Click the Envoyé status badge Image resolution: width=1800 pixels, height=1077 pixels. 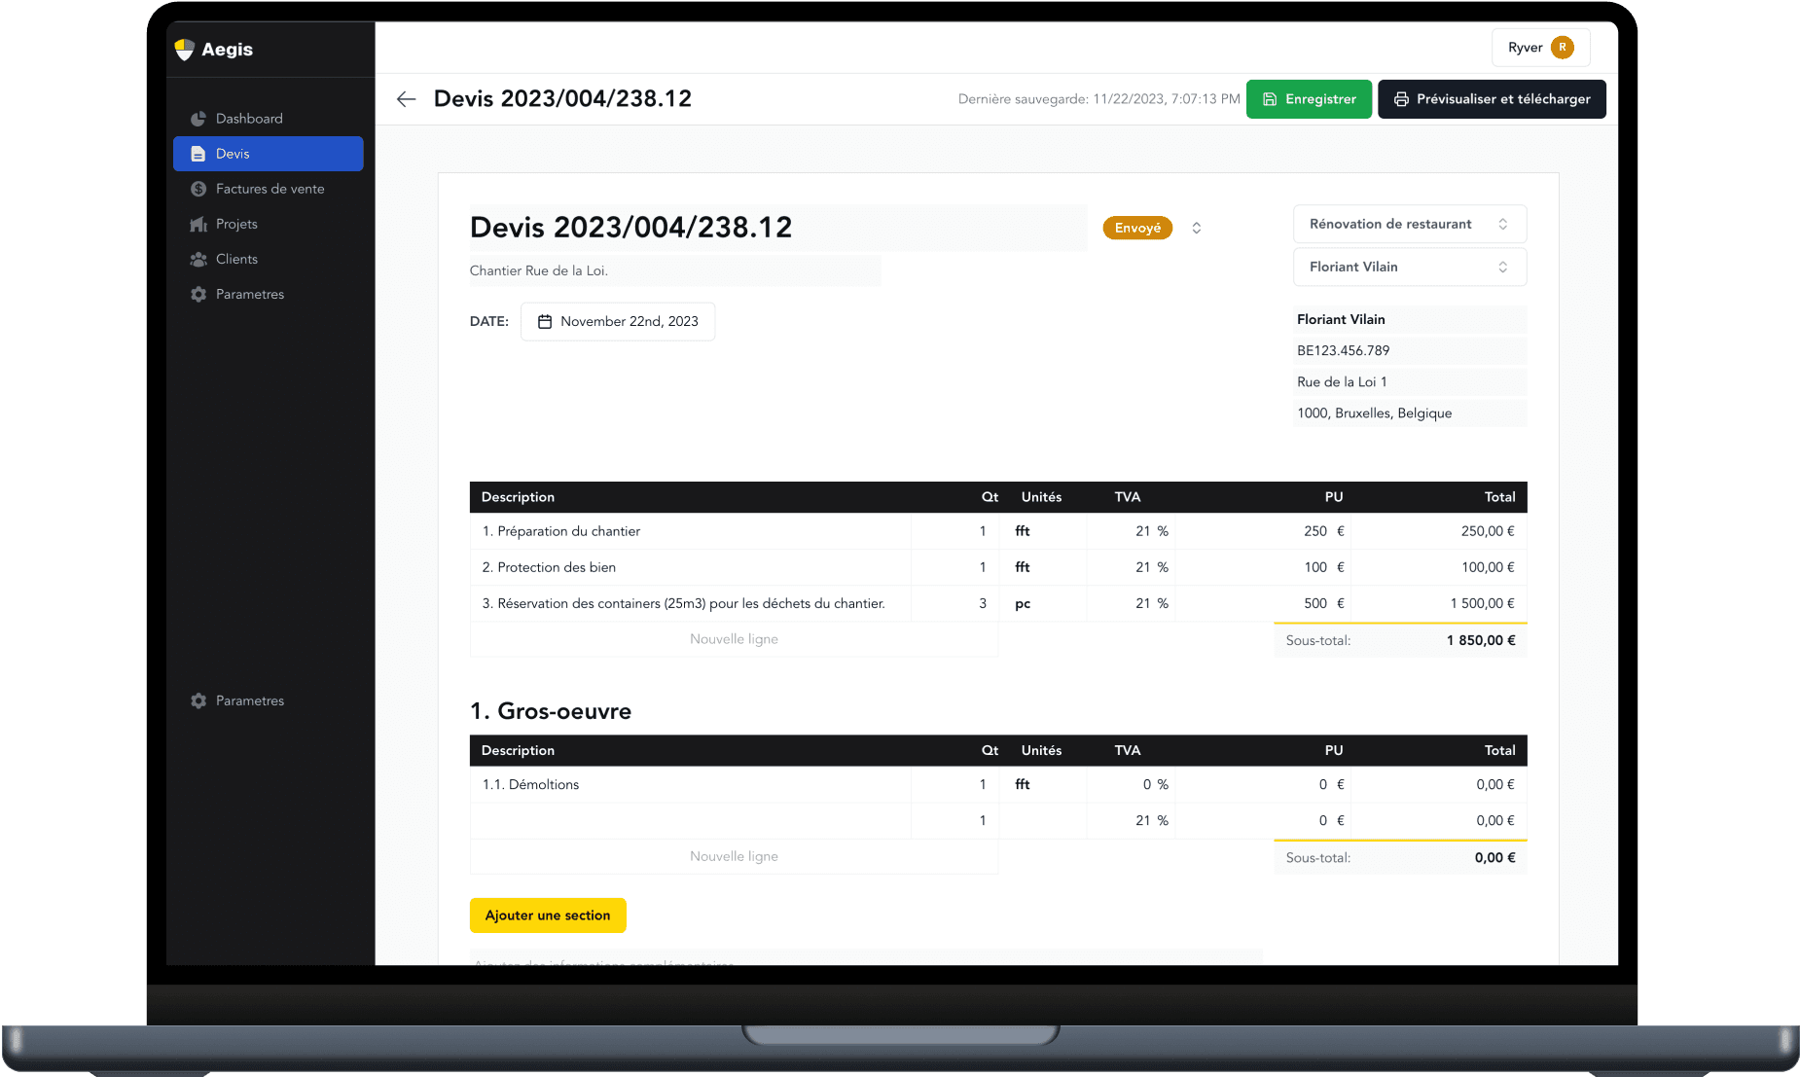point(1137,228)
